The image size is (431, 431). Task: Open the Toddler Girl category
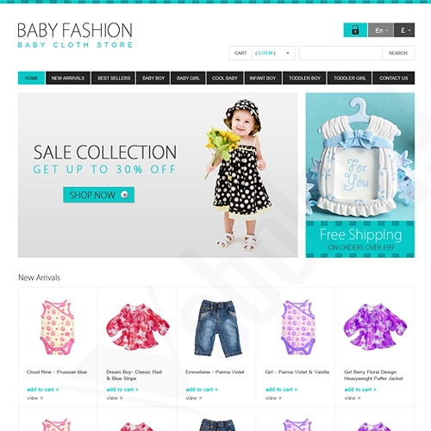coord(349,78)
